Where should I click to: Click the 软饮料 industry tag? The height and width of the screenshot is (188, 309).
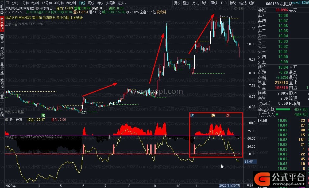tap(161, 12)
